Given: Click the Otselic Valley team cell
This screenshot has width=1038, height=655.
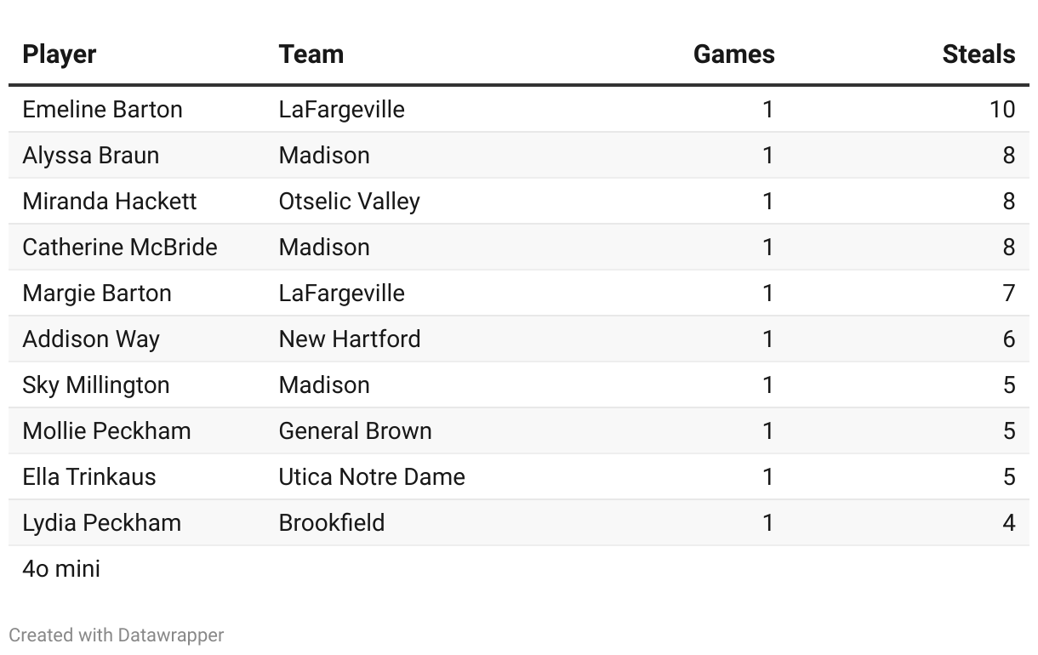Looking at the screenshot, I should point(350,202).
